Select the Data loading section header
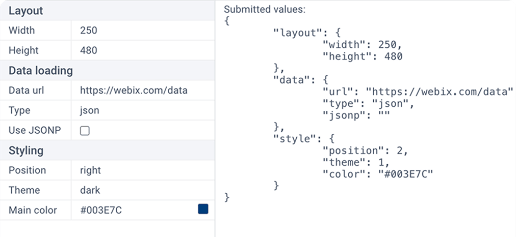 (x=41, y=71)
